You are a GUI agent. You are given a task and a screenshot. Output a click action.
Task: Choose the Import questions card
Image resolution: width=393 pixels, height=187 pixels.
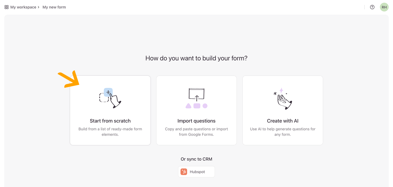[196, 110]
